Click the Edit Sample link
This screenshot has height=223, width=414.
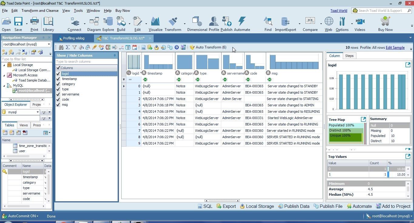point(395,47)
